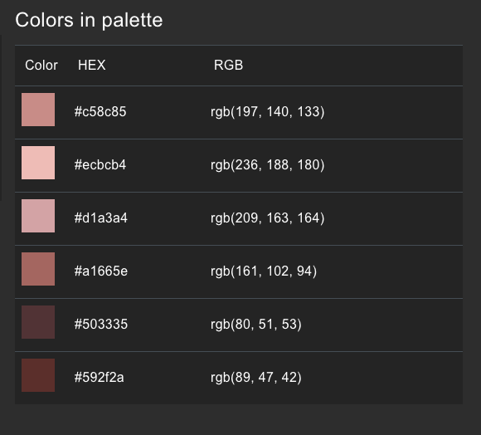Select the #ecbcb4 light pink swatch
The width and height of the screenshot is (481, 435).
(x=38, y=163)
